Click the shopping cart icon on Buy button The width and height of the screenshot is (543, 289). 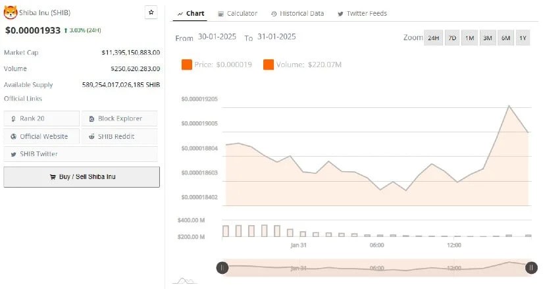click(x=53, y=177)
